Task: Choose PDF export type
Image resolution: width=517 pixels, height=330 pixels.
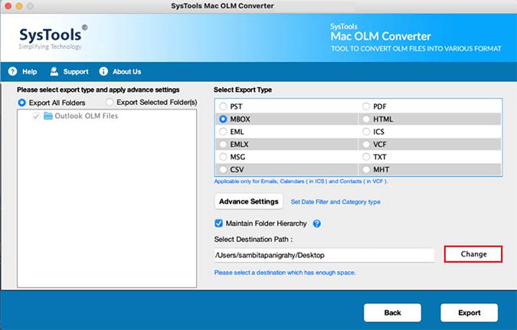Action: (366, 106)
